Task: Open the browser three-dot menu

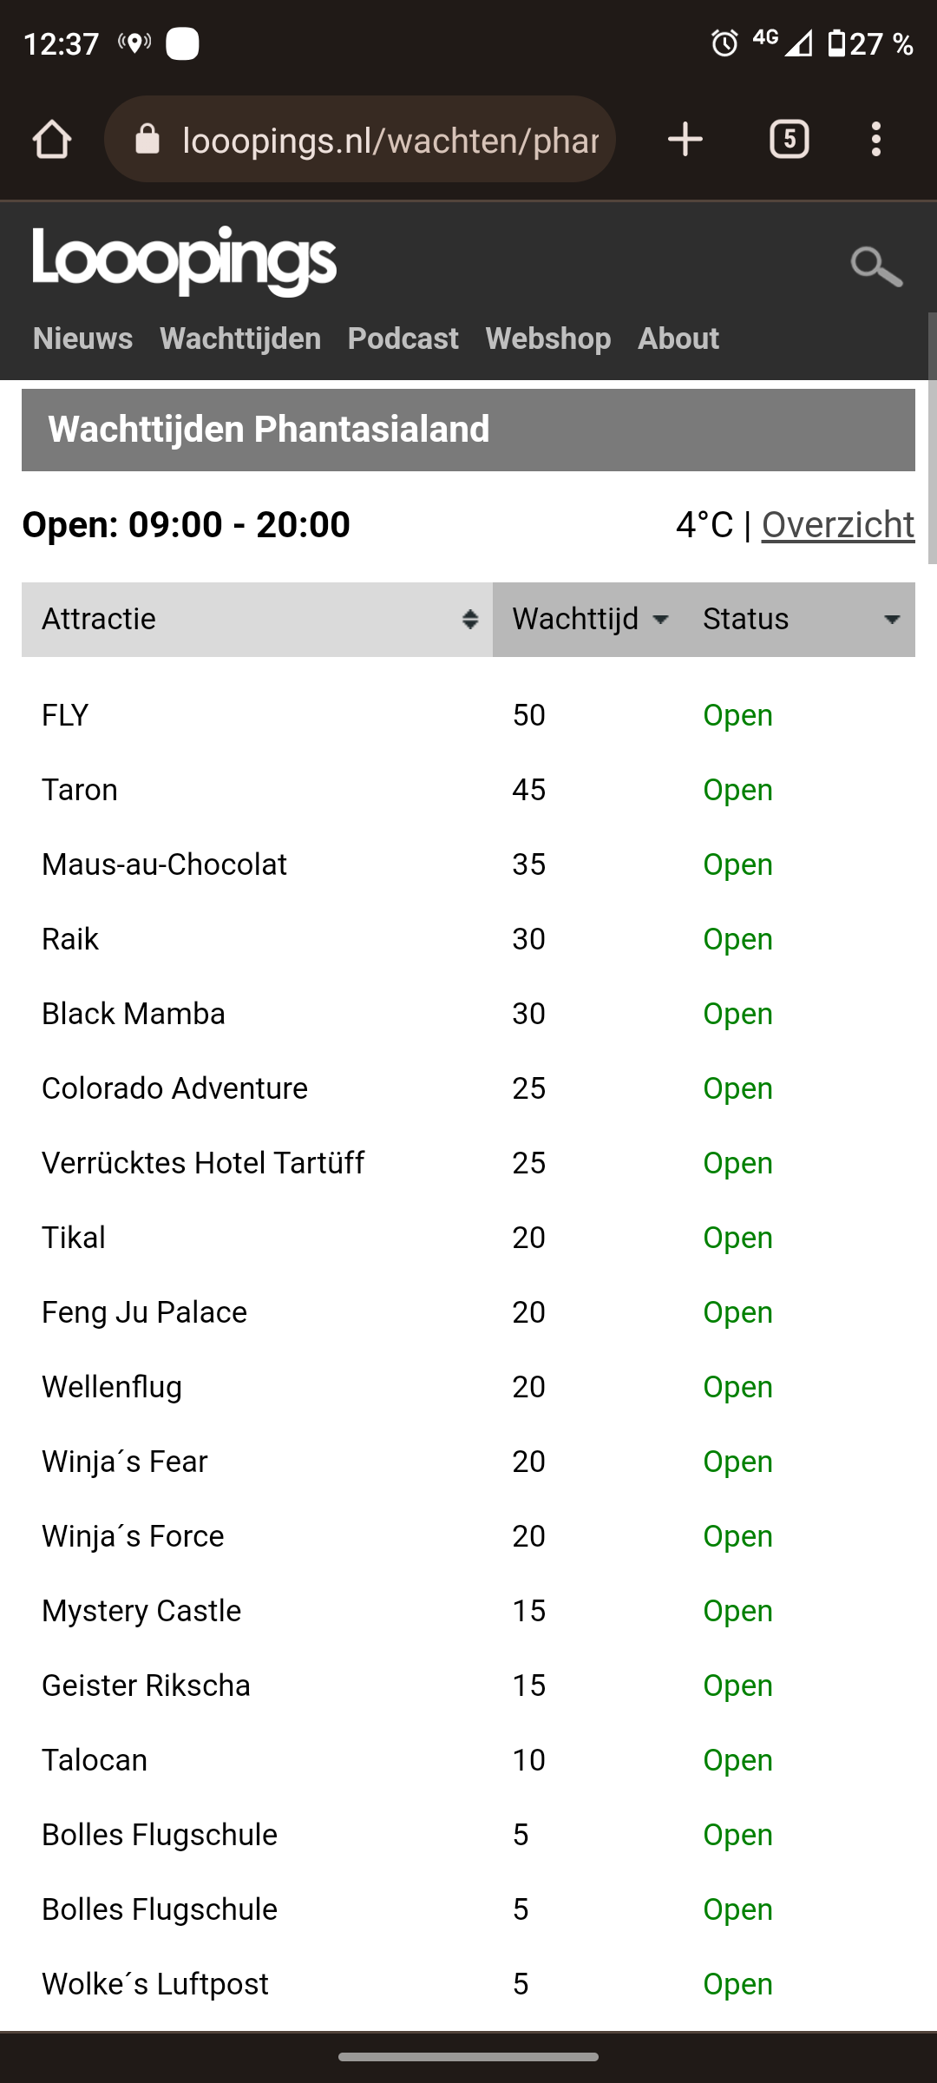Action: pos(876,139)
